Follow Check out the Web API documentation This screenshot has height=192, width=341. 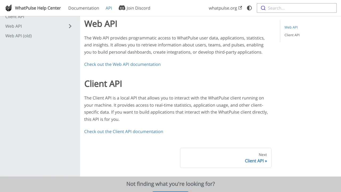pyautogui.click(x=122, y=64)
